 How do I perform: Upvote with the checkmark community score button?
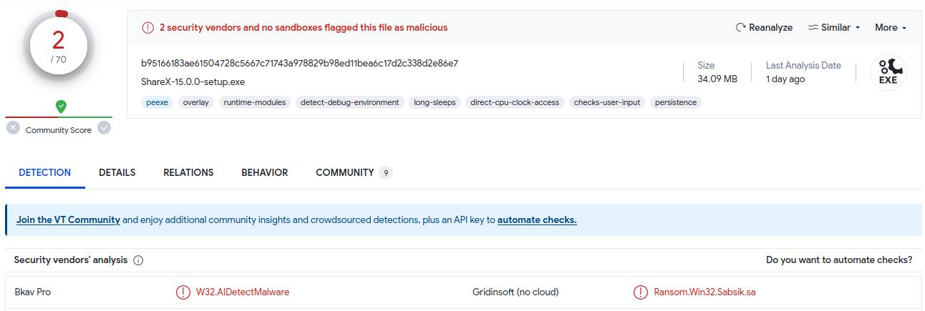tap(105, 128)
